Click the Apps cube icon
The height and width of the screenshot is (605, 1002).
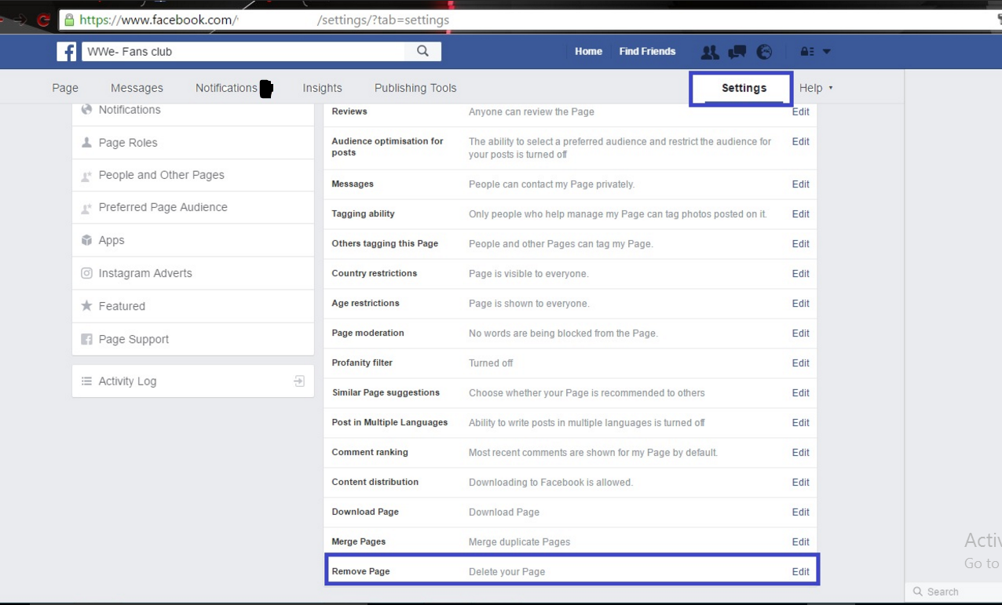[x=86, y=240]
